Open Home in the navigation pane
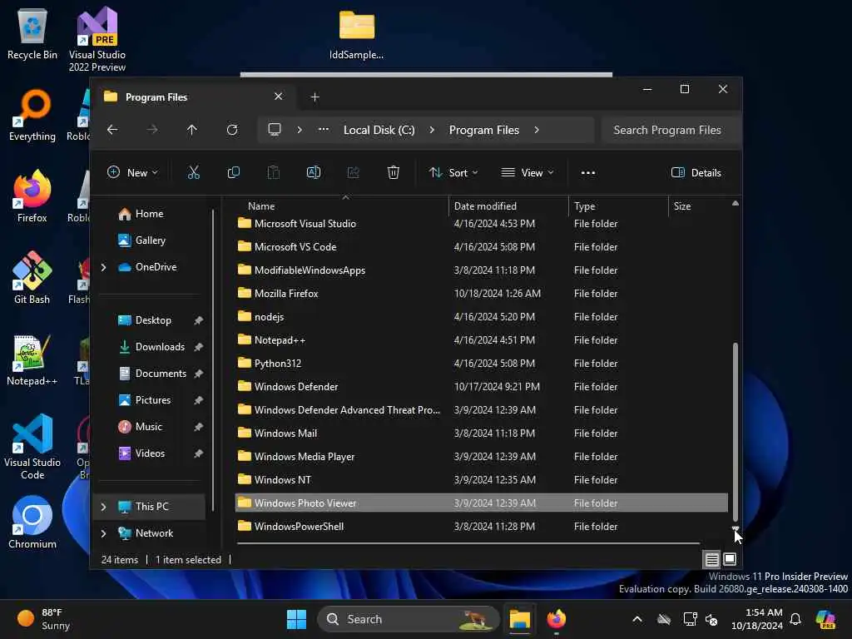The height and width of the screenshot is (639, 852). [x=149, y=214]
